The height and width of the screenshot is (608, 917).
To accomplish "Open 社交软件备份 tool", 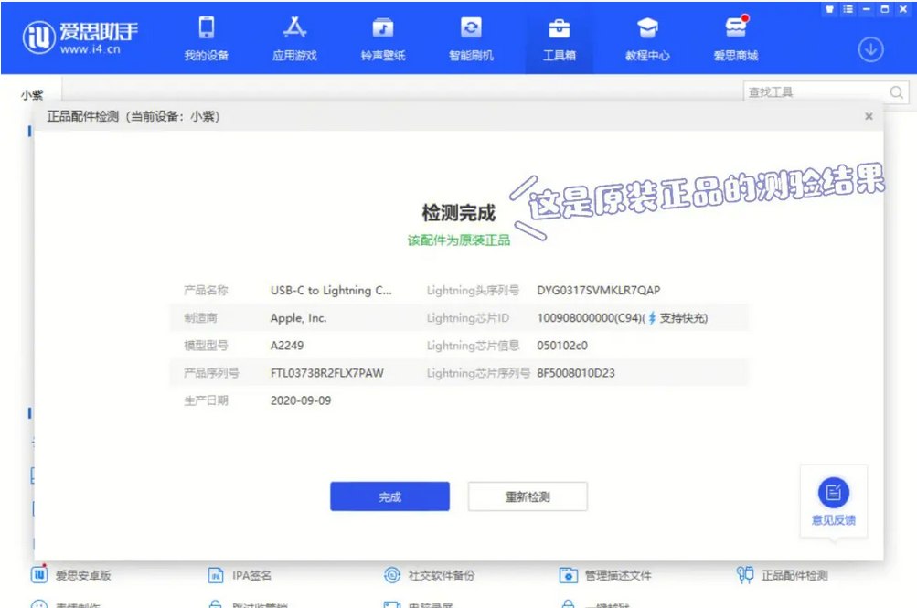I will [x=430, y=575].
